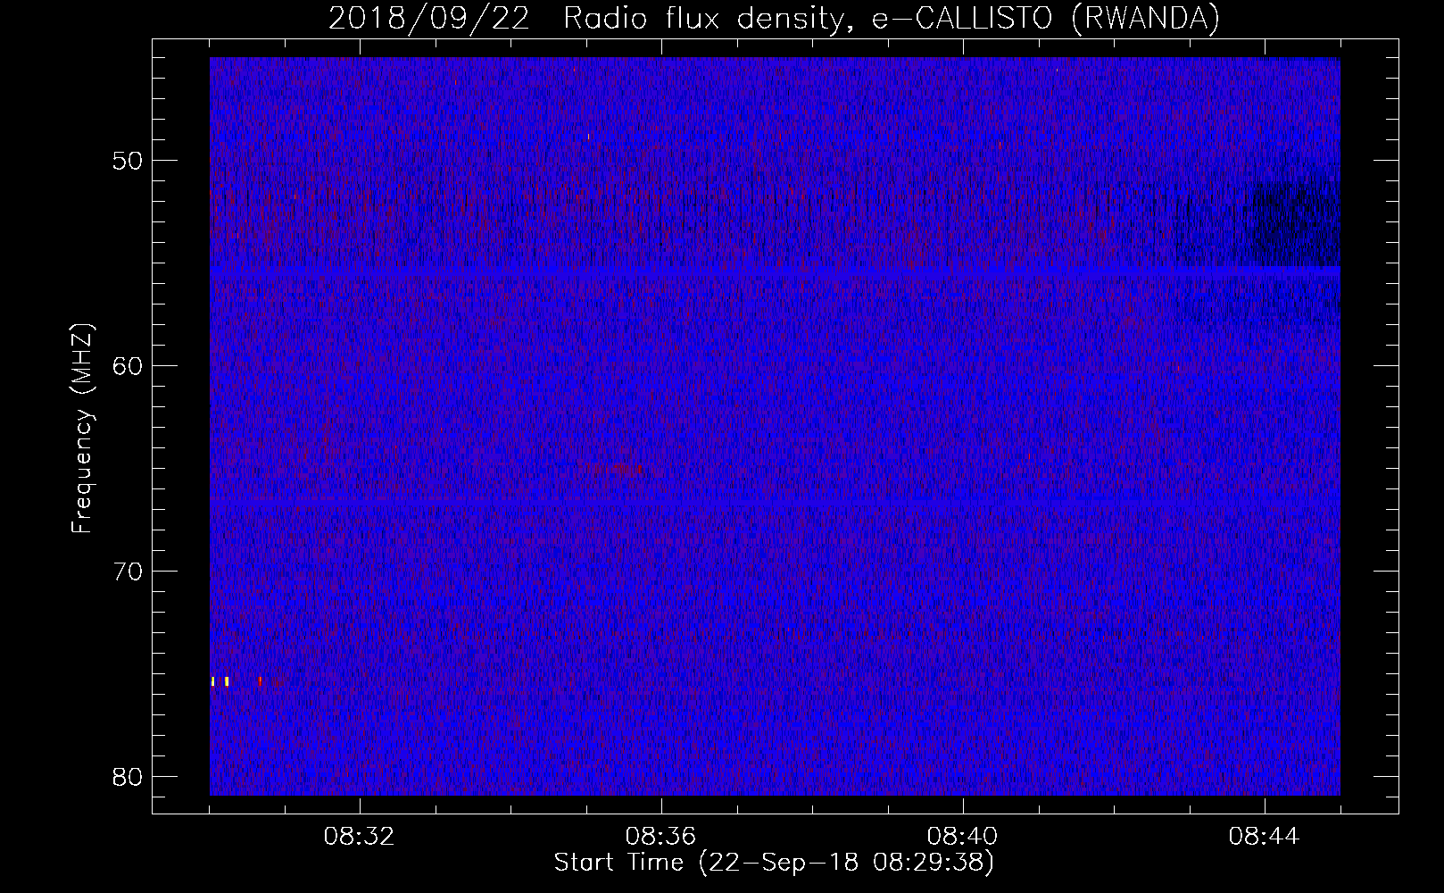The height and width of the screenshot is (893, 1444).
Task: Click the '80' frequency tick label
Action: click(x=128, y=776)
